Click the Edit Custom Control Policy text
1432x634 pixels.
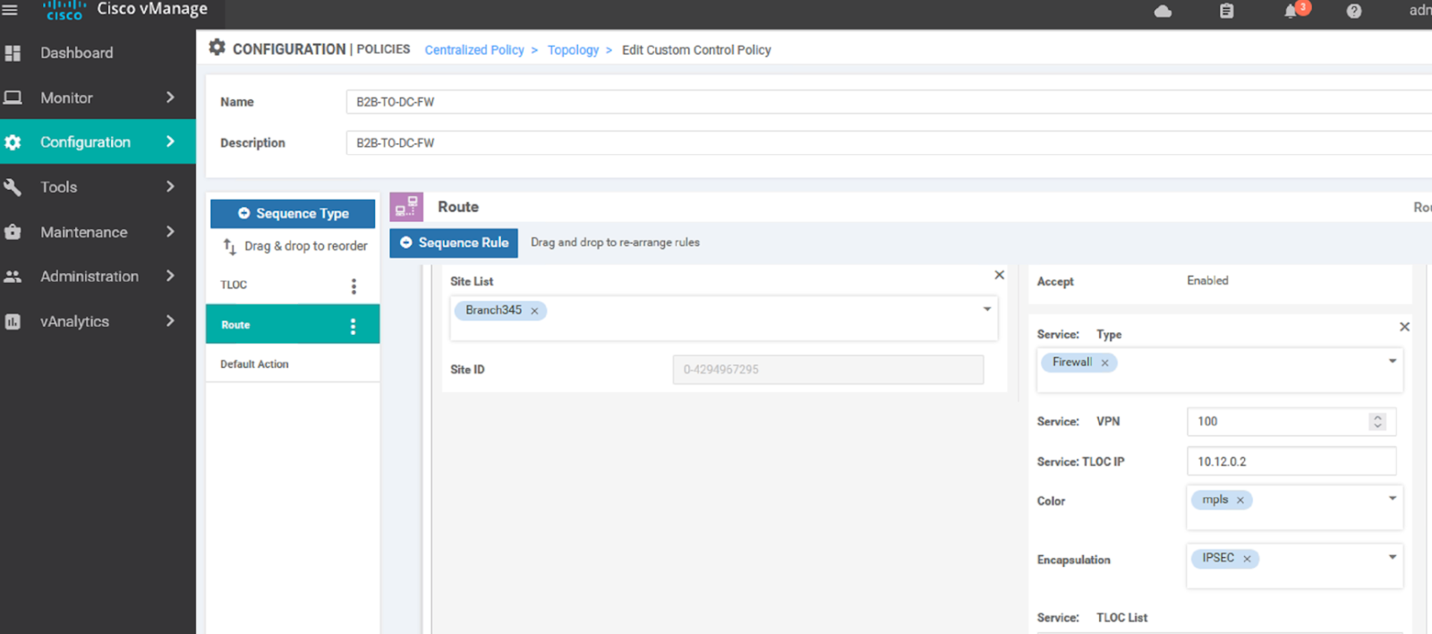tap(696, 50)
